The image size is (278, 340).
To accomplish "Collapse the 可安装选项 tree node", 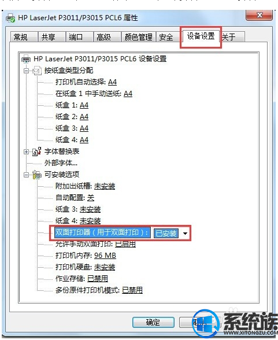I will pos(26,175).
